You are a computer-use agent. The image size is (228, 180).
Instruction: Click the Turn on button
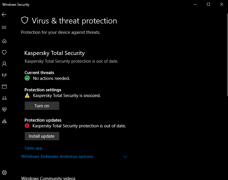coord(42,106)
